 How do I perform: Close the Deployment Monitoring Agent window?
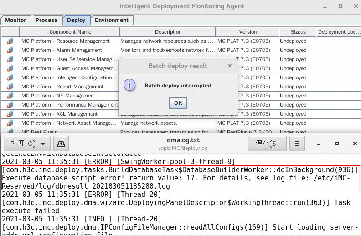pyautogui.click(x=356, y=6)
